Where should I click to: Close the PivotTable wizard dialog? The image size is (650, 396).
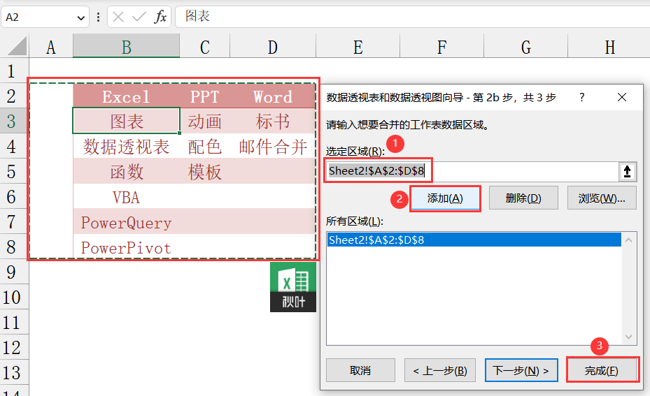coord(622,97)
